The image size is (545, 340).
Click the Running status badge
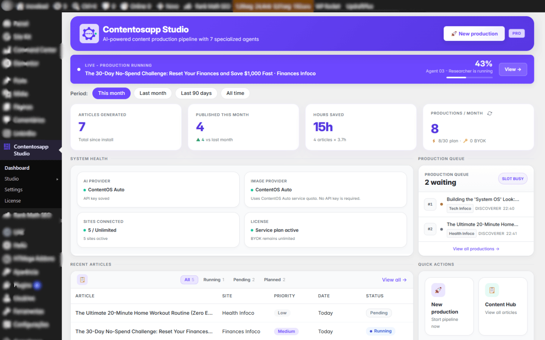click(380, 331)
